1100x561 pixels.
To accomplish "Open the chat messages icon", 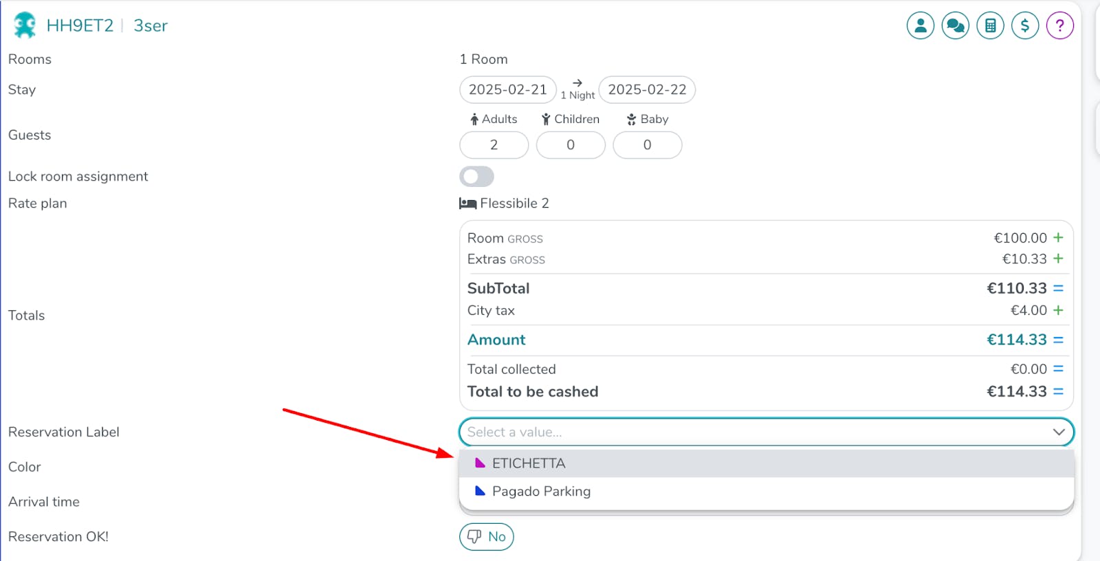I will pos(955,26).
